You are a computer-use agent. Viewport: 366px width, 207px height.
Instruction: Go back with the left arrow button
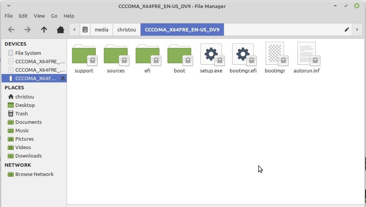[11, 30]
